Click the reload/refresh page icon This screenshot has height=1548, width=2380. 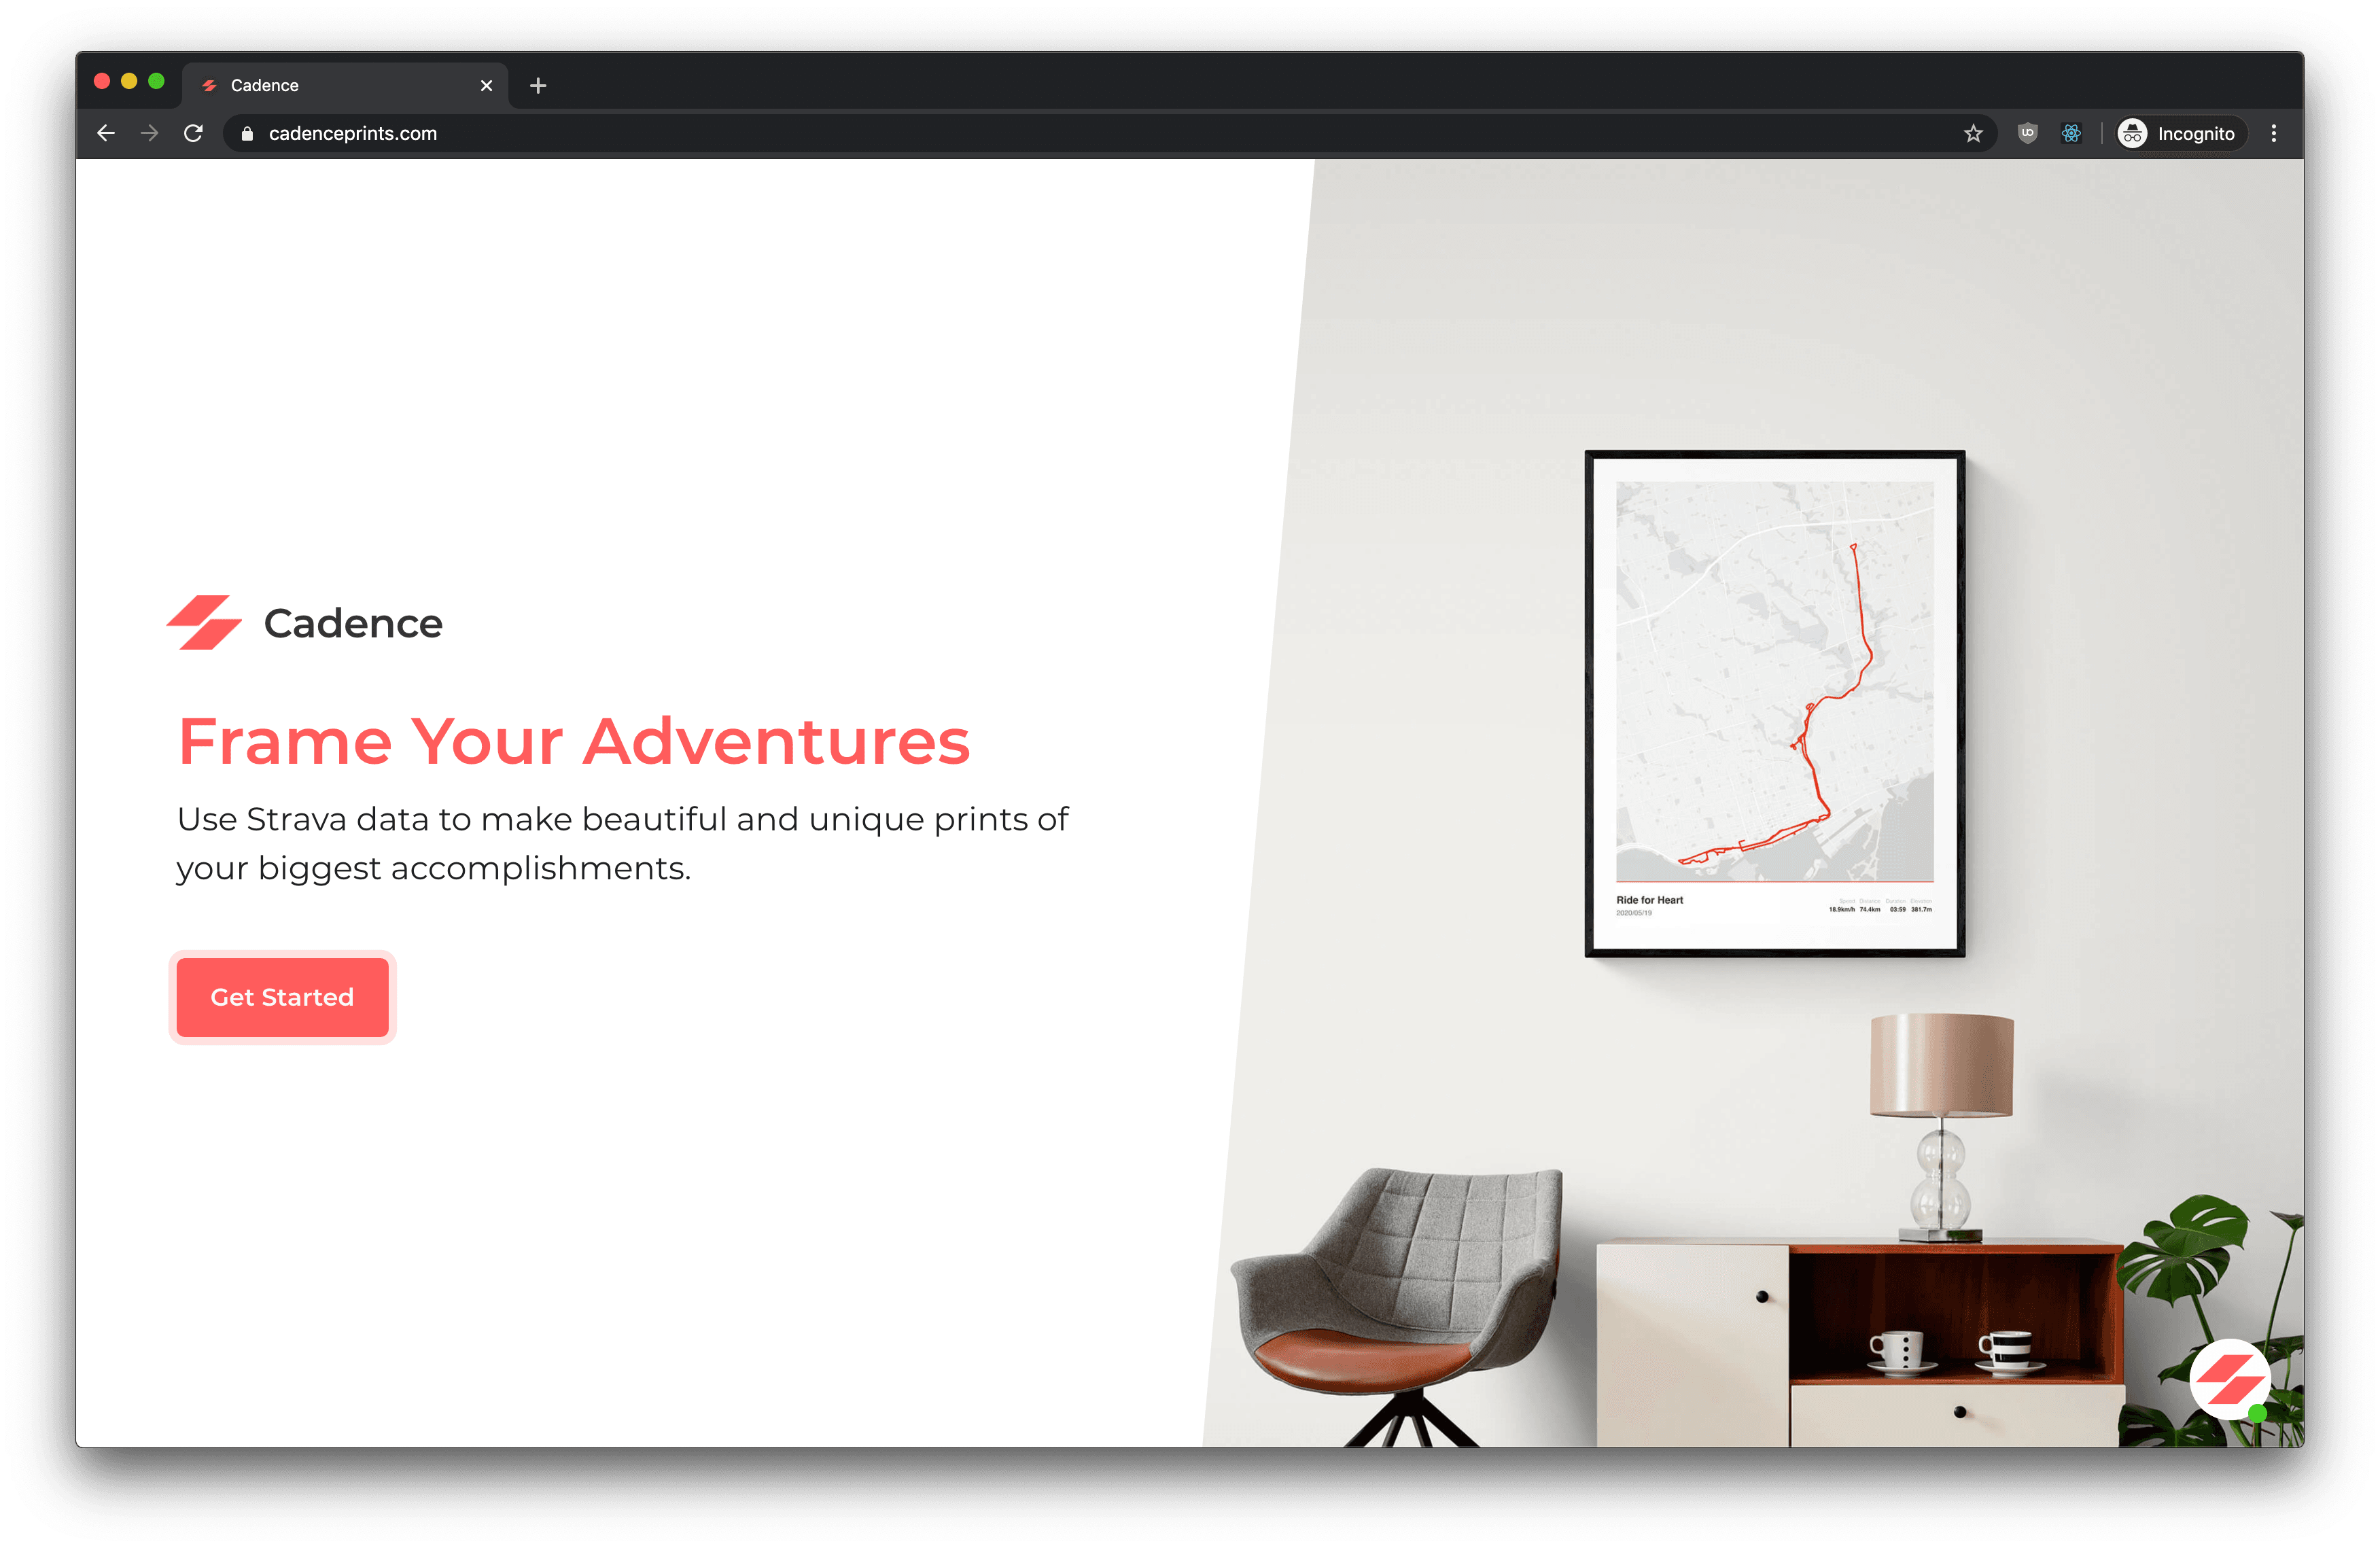pos(194,134)
